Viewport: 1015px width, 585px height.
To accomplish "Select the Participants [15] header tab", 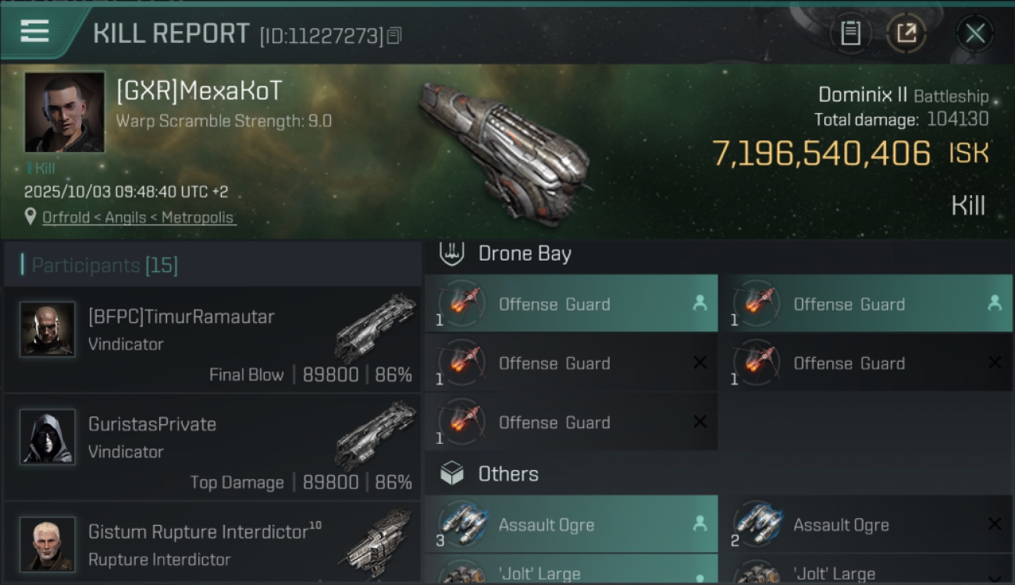I will pos(105,265).
